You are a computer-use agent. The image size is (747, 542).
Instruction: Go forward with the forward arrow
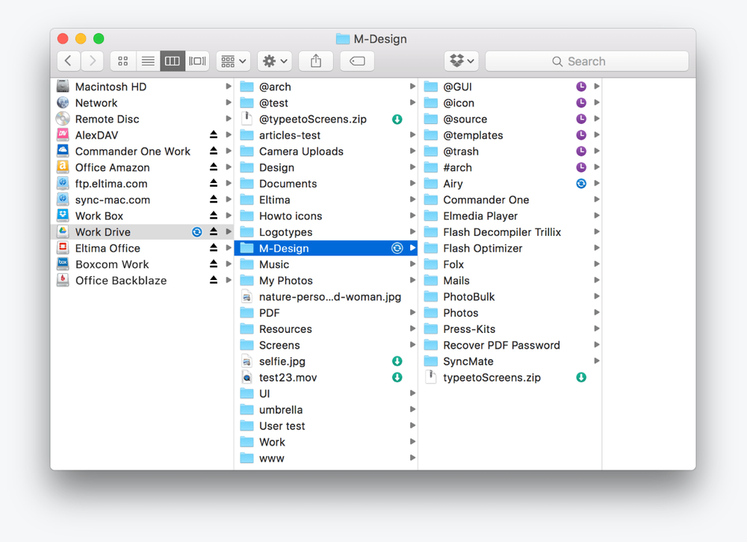pos(93,61)
